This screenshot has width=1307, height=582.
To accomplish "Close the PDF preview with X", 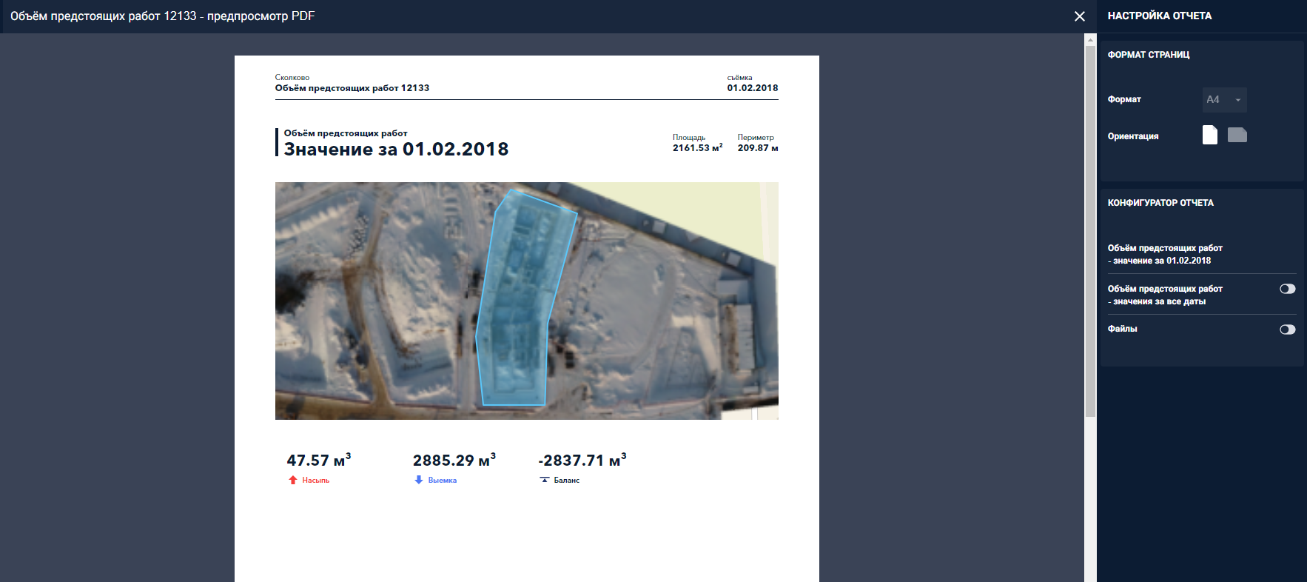I will click(1079, 16).
